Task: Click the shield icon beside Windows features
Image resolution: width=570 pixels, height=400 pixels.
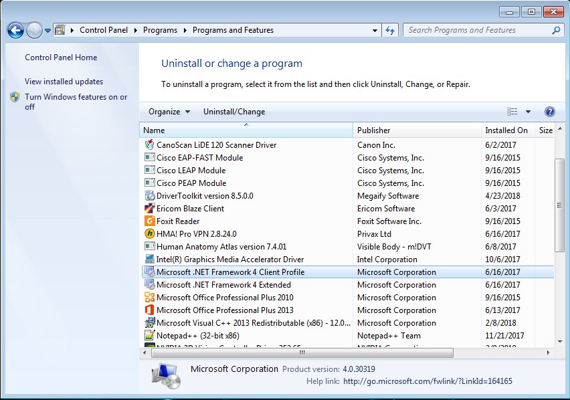Action: tap(15, 97)
